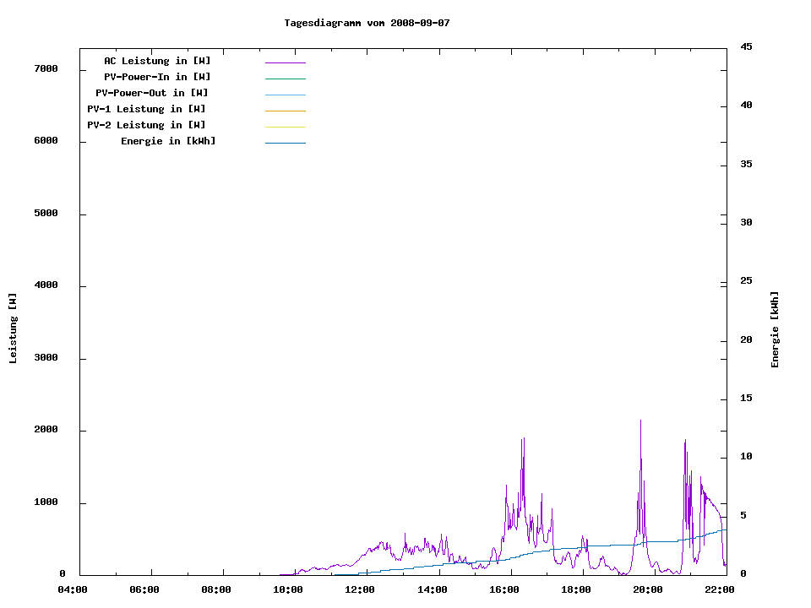Select the 12:00 time axis label
Image resolution: width=811 pixels, height=608 pixels.
[360, 589]
